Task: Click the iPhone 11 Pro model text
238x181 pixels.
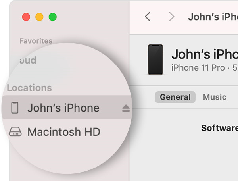Action: (x=198, y=68)
